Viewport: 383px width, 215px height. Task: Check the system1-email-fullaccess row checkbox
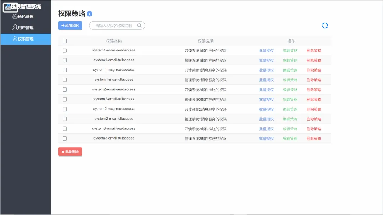(x=65, y=60)
